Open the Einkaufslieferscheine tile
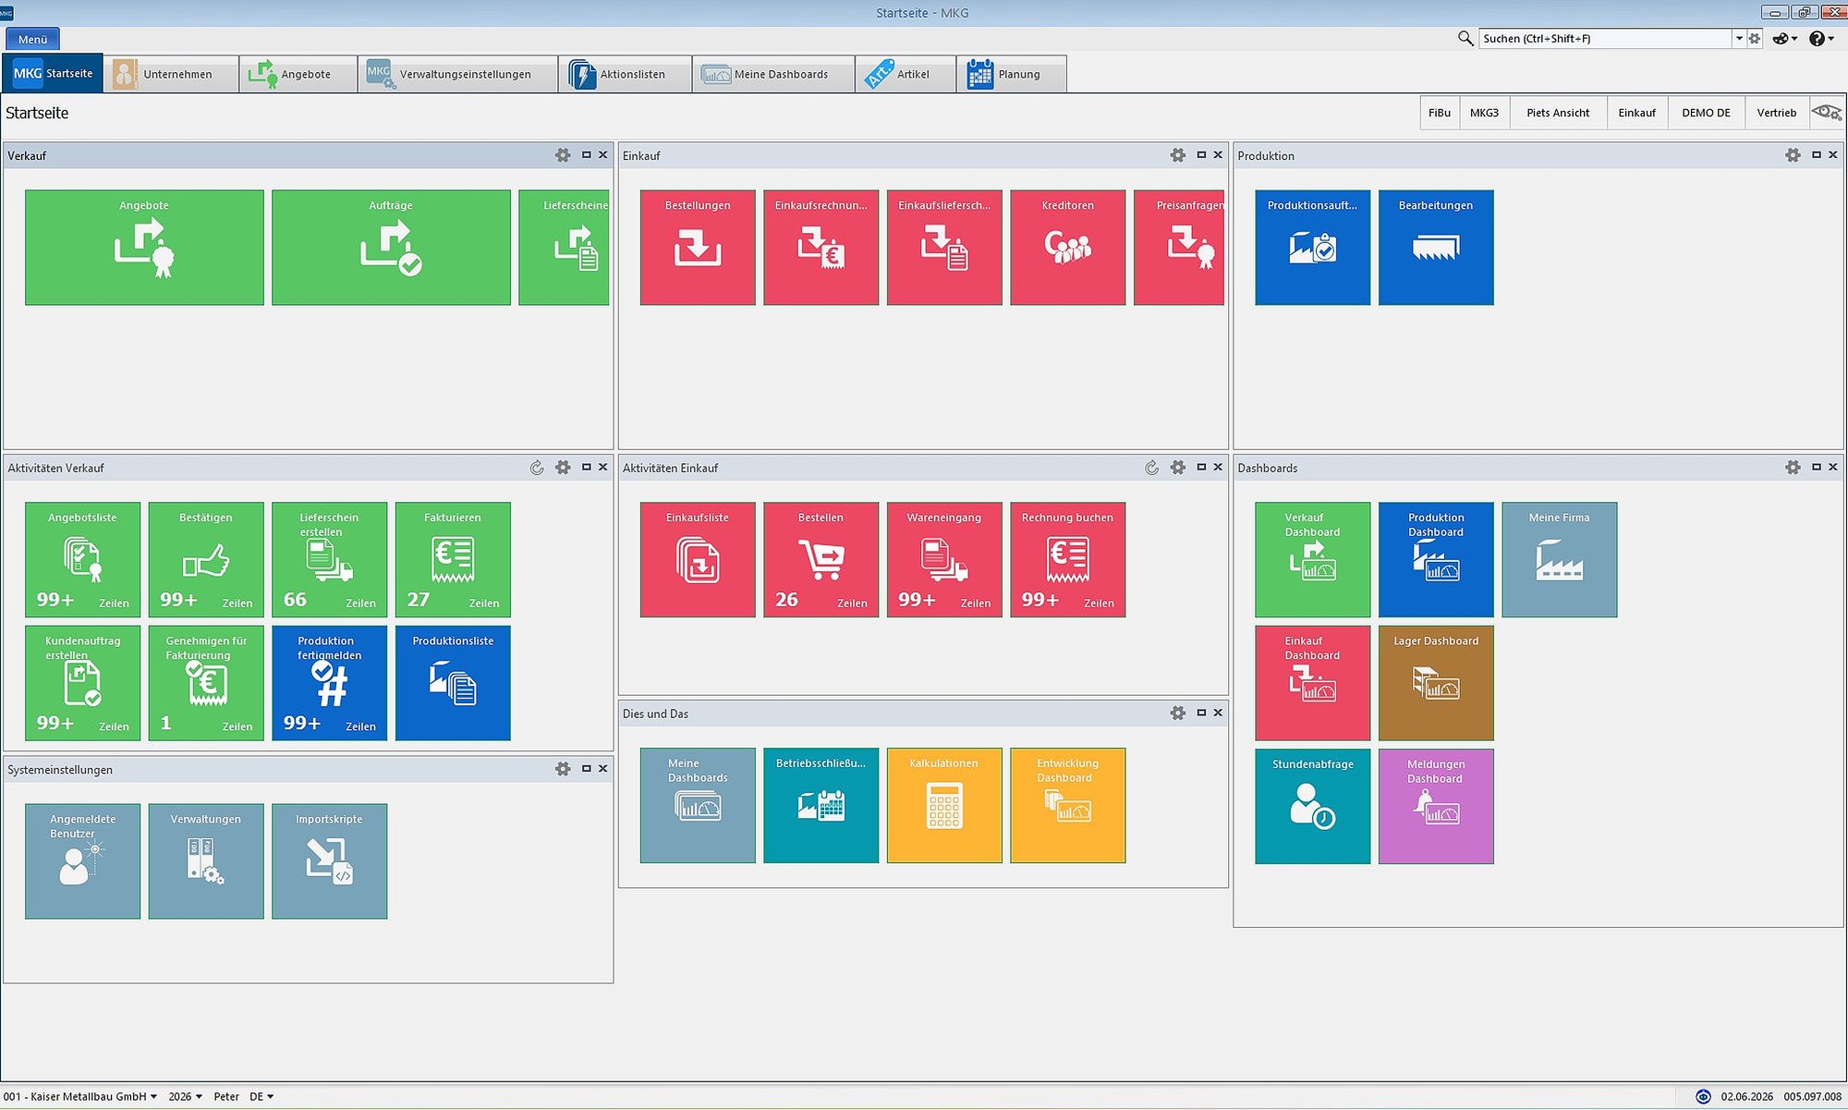Viewport: 1848px width, 1110px height. click(944, 248)
